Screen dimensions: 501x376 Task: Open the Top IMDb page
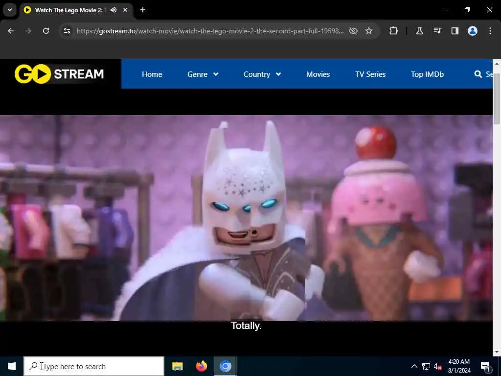(x=427, y=74)
